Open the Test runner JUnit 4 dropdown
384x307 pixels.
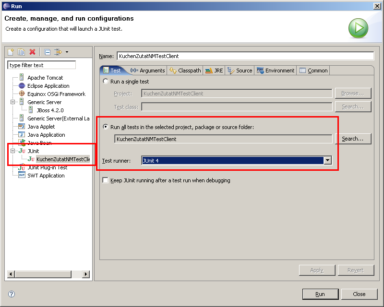[328, 161]
